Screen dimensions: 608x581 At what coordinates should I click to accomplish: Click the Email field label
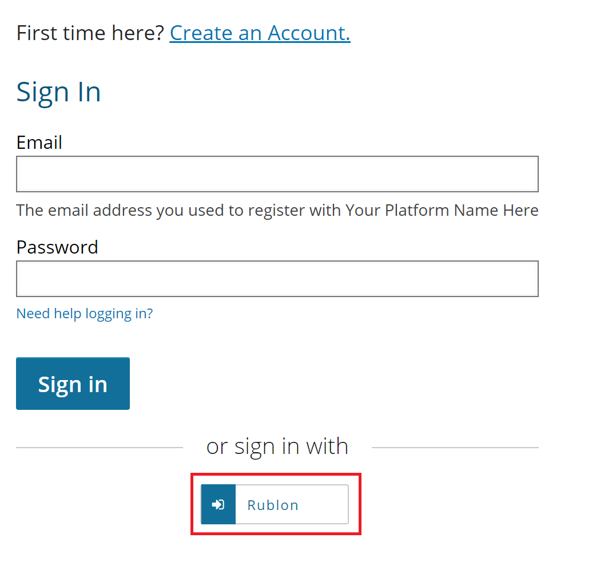39,142
